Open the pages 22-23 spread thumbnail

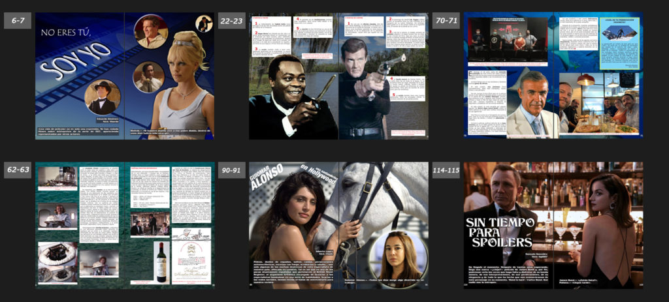(339, 76)
